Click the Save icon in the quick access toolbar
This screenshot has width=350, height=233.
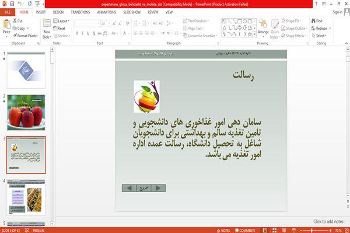coord(12,4)
